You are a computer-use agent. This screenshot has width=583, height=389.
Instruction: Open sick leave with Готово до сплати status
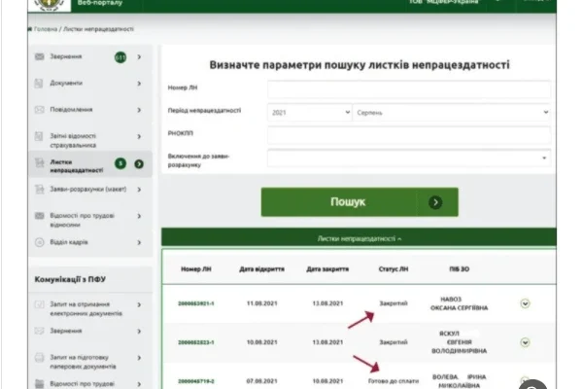(196, 381)
